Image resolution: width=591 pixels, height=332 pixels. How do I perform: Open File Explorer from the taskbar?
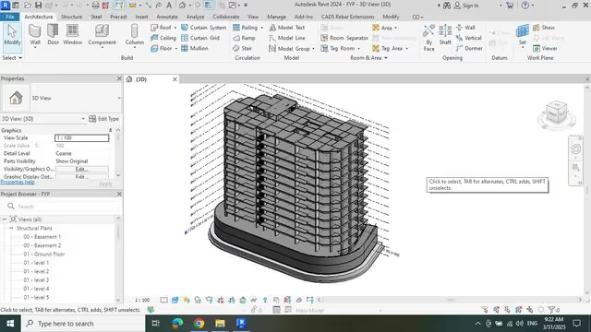[220, 323]
